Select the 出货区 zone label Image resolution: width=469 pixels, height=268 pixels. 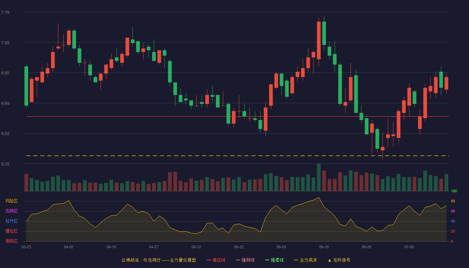(x=11, y=211)
